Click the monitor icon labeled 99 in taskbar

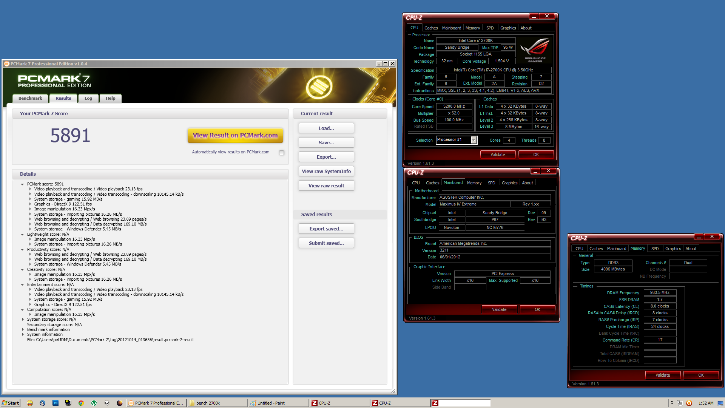[x=68, y=403]
